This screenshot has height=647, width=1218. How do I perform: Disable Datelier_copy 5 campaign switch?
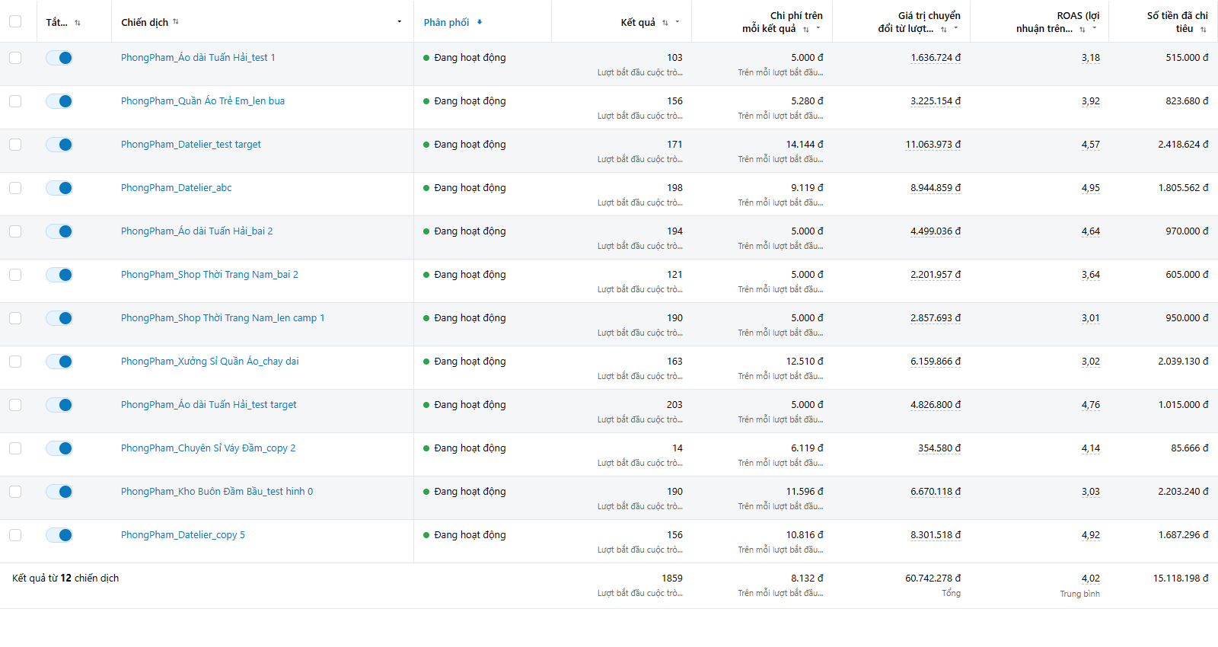(x=59, y=535)
